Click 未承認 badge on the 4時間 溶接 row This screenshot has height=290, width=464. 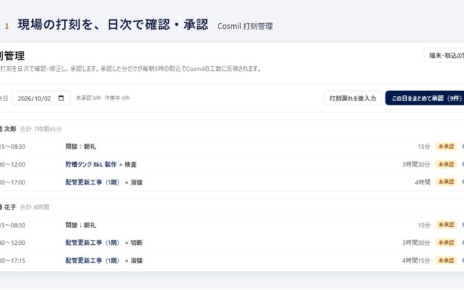446,182
